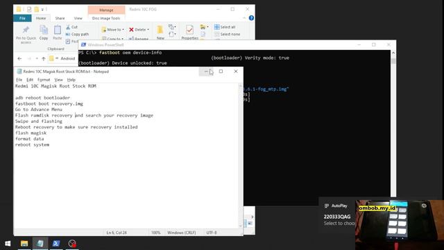This screenshot has height=250, width=444.
Task: Open the Delete dropdown in ribbon
Action: [139, 29]
